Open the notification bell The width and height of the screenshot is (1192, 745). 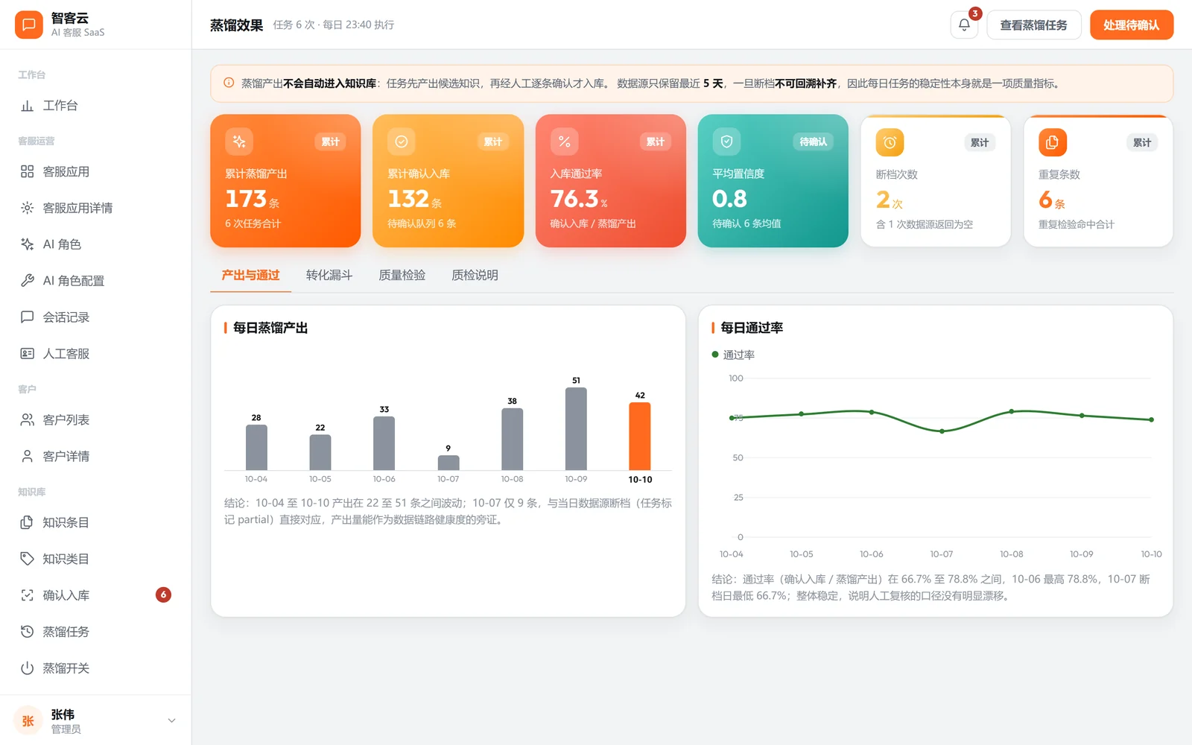pos(964,25)
